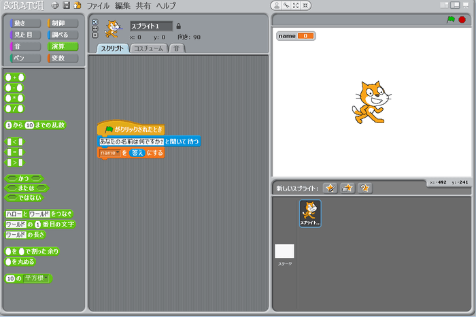Switch to the 音 tab
Viewport: 476px width, 317px height.
(177, 48)
